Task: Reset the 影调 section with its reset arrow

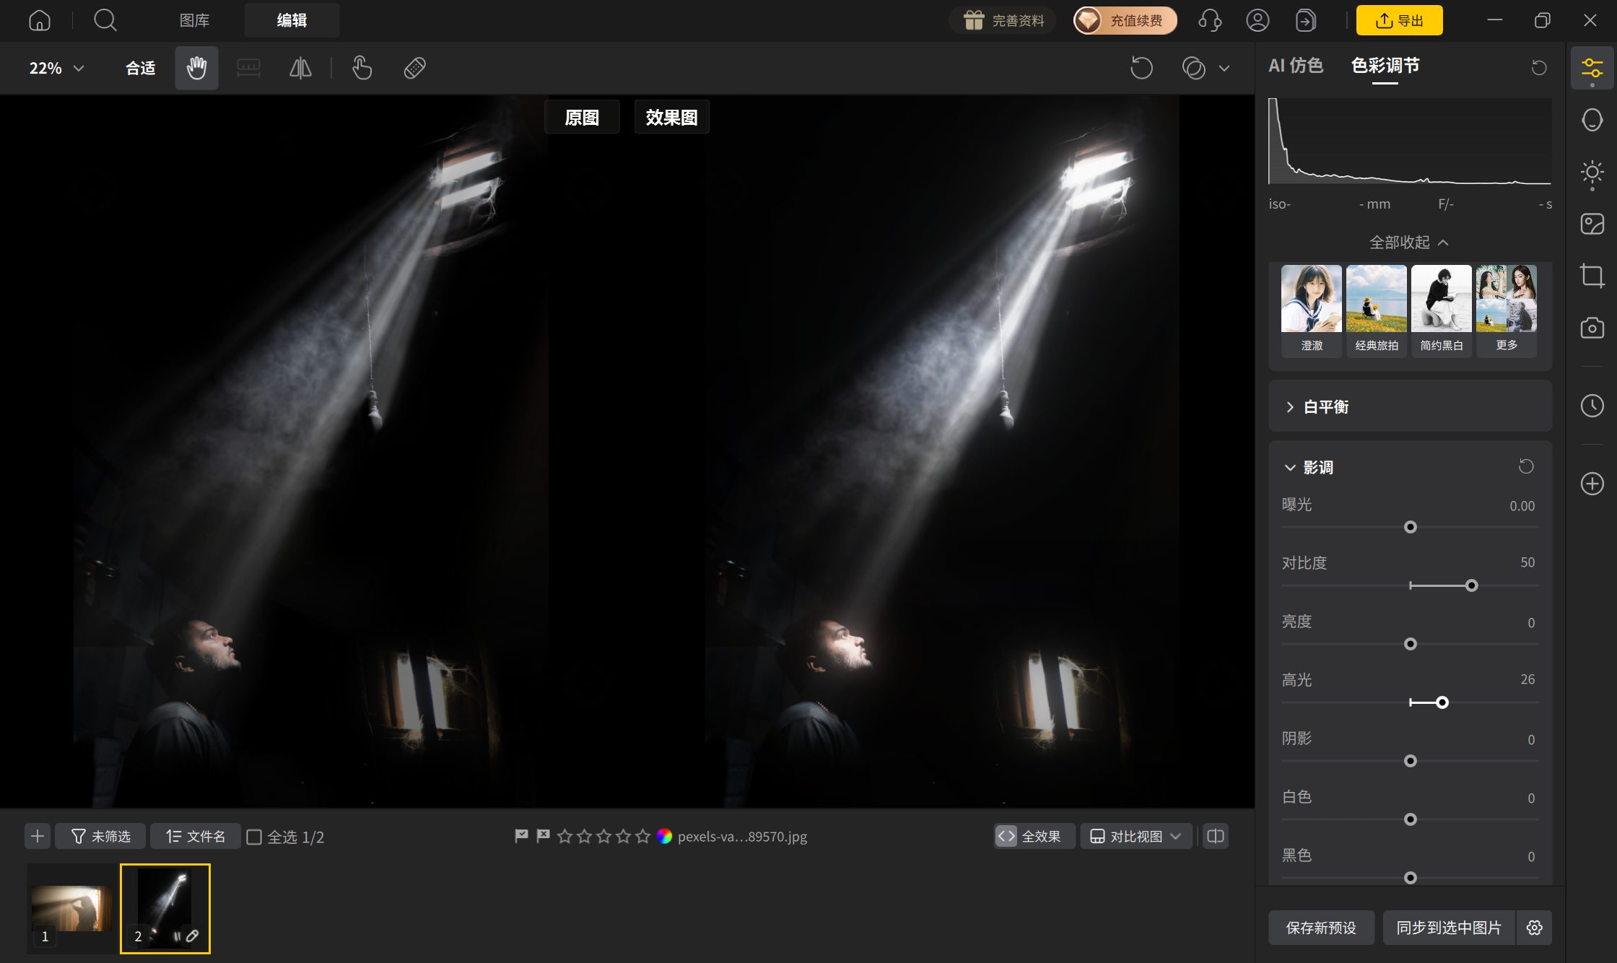Action: [1526, 466]
